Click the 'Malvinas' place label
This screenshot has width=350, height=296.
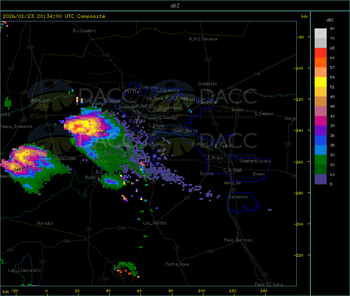[x=156, y=144]
